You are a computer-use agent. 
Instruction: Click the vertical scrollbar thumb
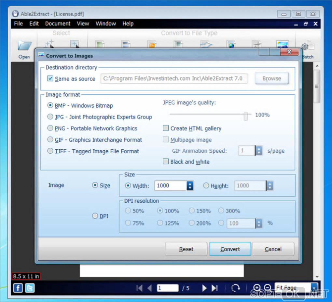click(317, 86)
